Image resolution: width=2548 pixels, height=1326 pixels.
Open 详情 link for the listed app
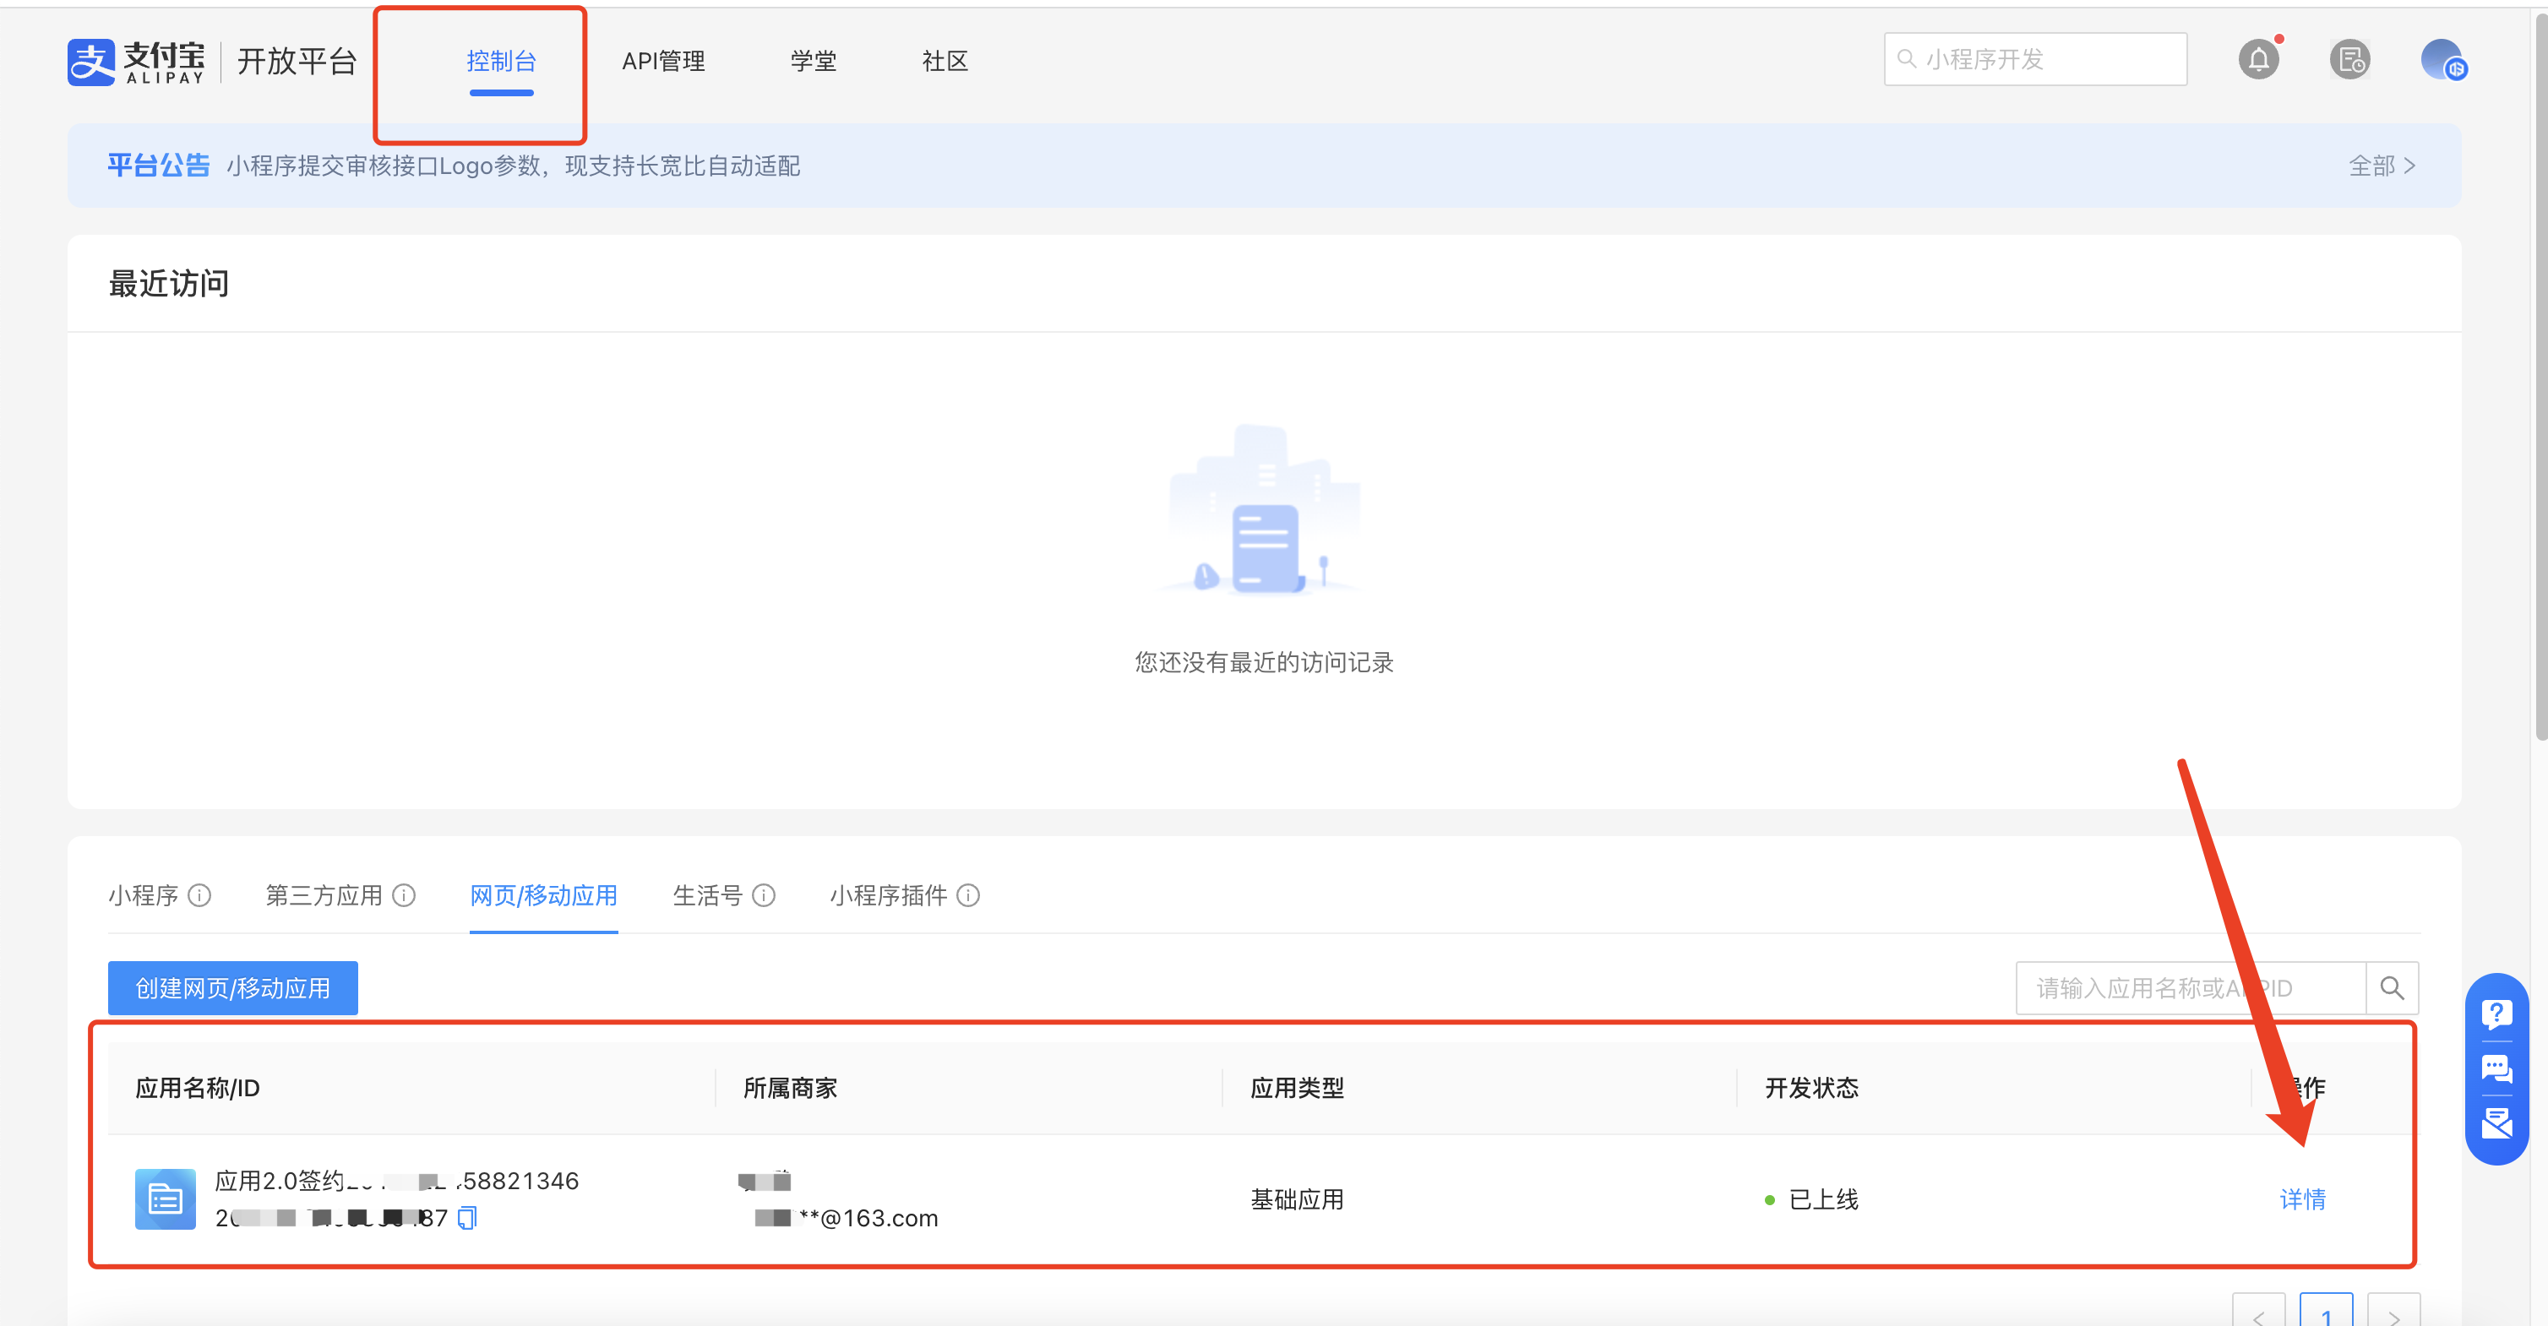point(2301,1199)
